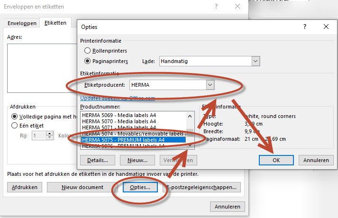Switch to the Enveloppen tab
The image size is (338, 218).
pyautogui.click(x=22, y=23)
